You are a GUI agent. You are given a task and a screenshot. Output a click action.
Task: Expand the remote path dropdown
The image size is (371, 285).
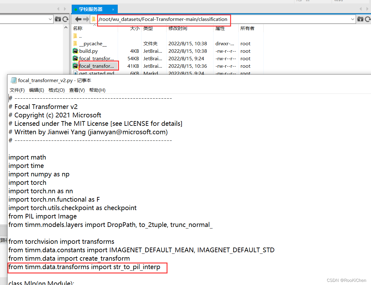(353, 19)
